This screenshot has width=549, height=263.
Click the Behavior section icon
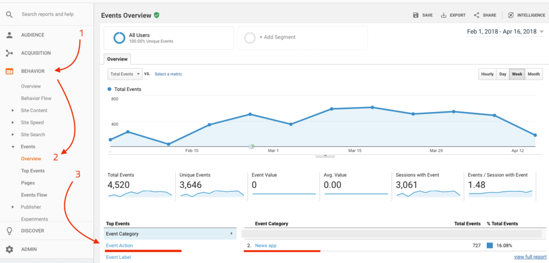(9, 71)
